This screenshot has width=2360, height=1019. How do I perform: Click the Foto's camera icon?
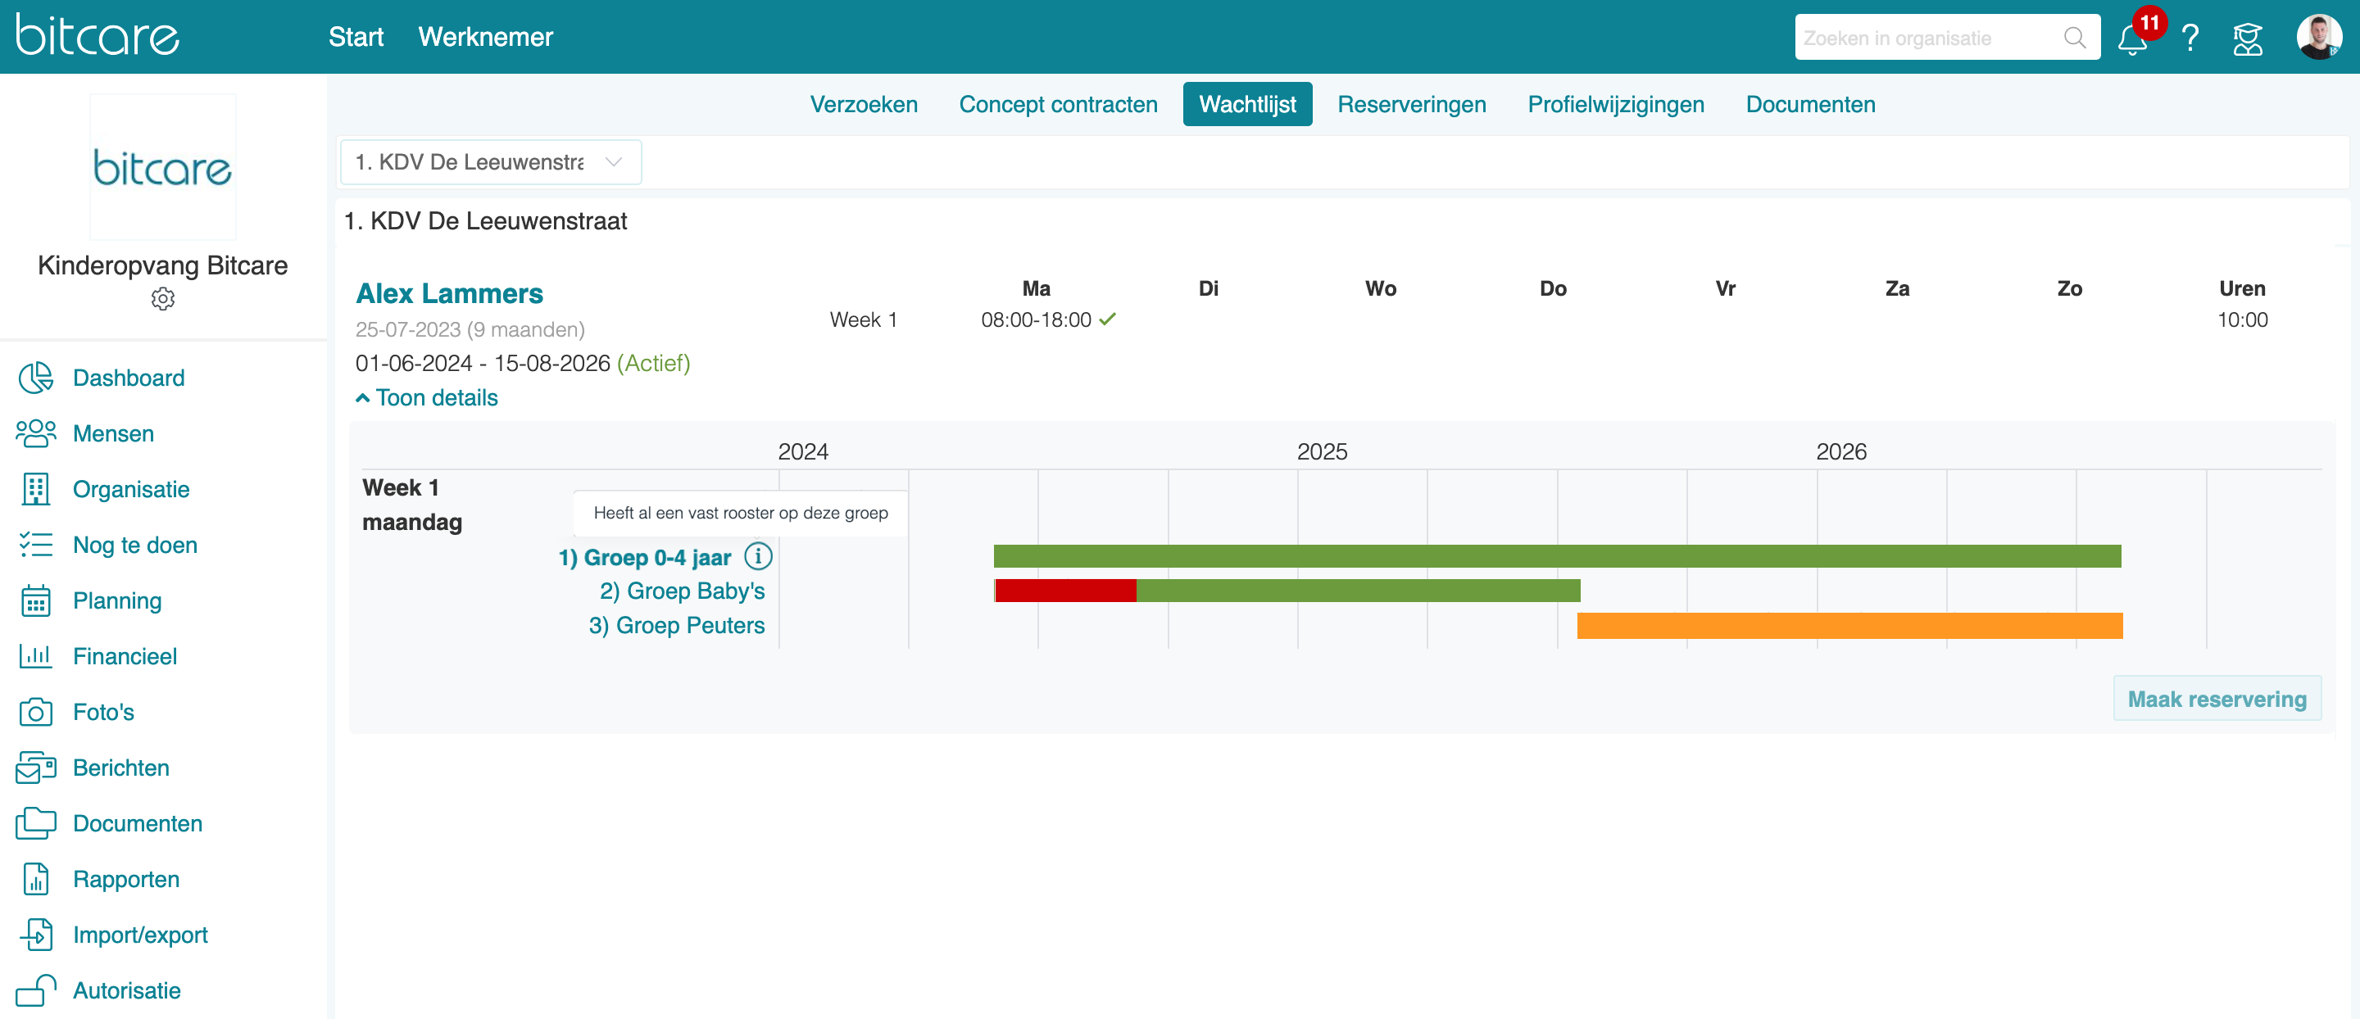(x=36, y=711)
